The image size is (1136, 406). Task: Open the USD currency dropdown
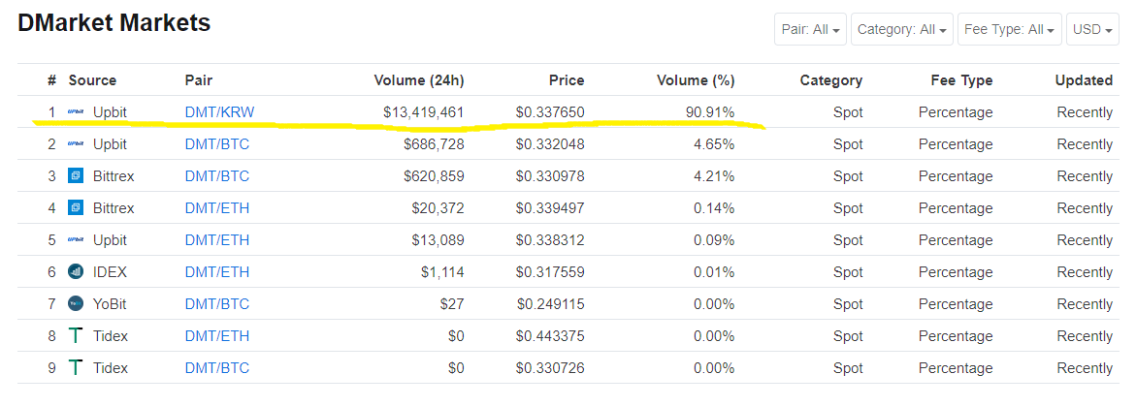pos(1092,29)
